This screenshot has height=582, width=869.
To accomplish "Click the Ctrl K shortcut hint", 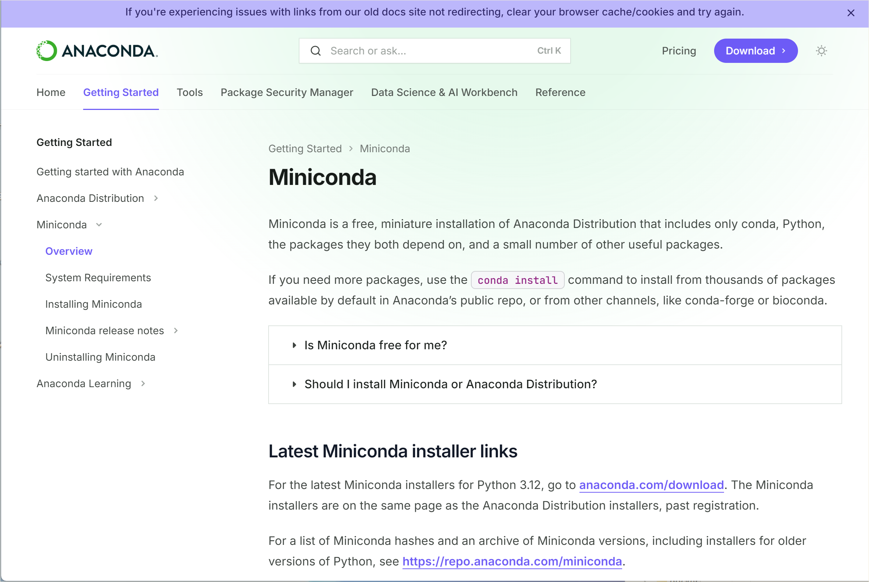I will click(549, 51).
